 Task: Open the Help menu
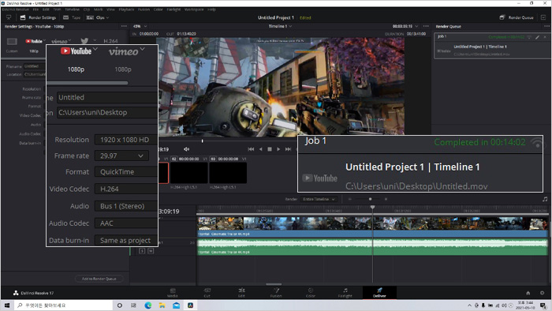[x=211, y=9]
